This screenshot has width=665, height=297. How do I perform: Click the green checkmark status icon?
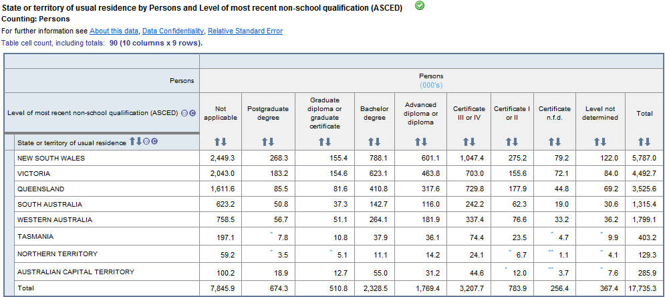[419, 6]
